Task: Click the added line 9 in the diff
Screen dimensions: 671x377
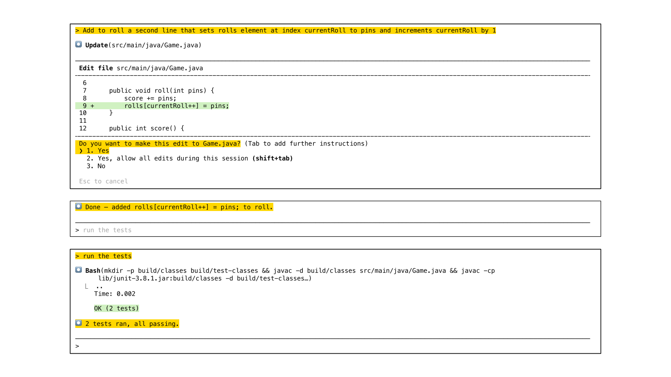Action: [x=176, y=106]
